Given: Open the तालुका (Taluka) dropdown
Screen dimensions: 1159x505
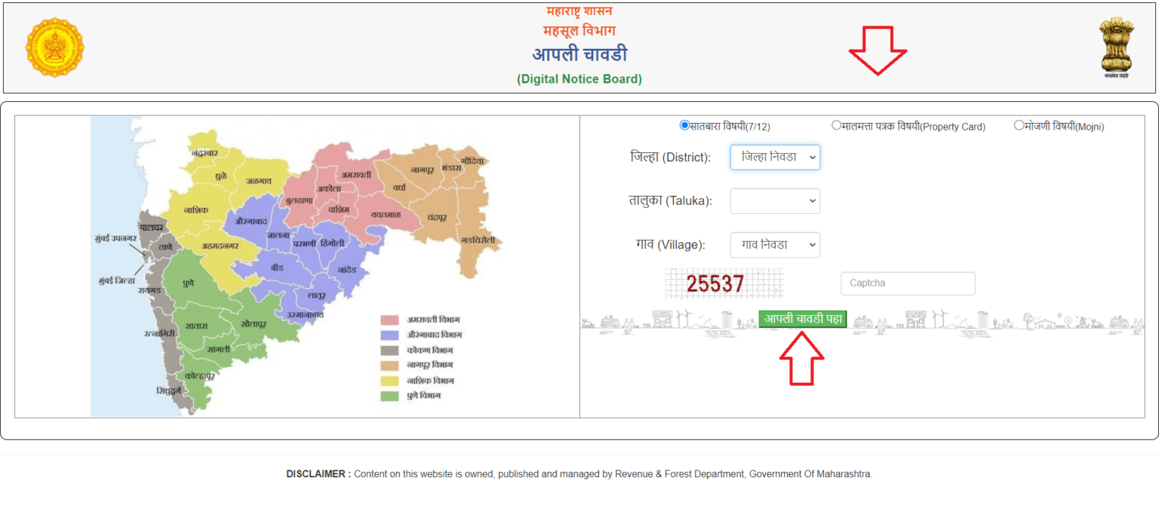Looking at the screenshot, I should pyautogui.click(x=775, y=200).
